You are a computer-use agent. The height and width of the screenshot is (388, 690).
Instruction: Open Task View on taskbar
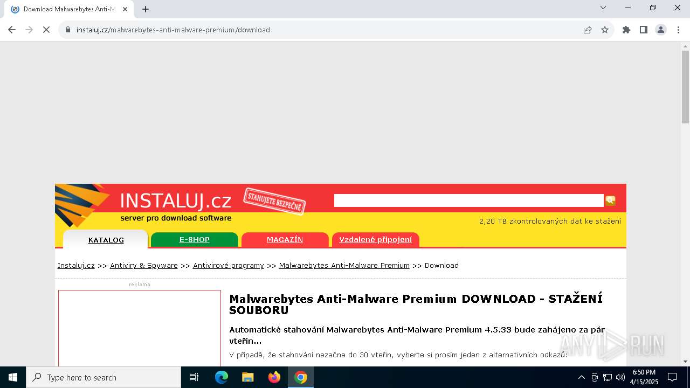194,377
